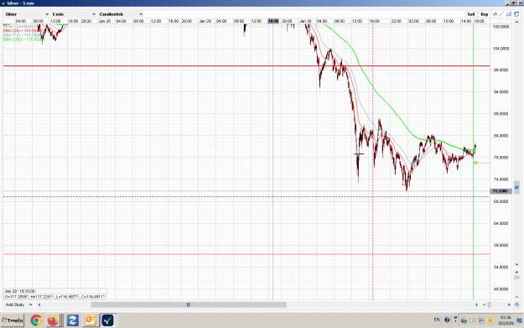Click the horizontal zoom slider handle

489,305
